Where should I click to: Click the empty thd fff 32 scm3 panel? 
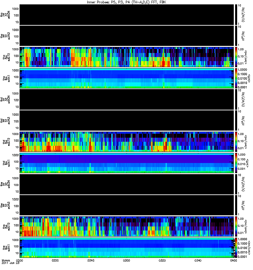(127, 120)
